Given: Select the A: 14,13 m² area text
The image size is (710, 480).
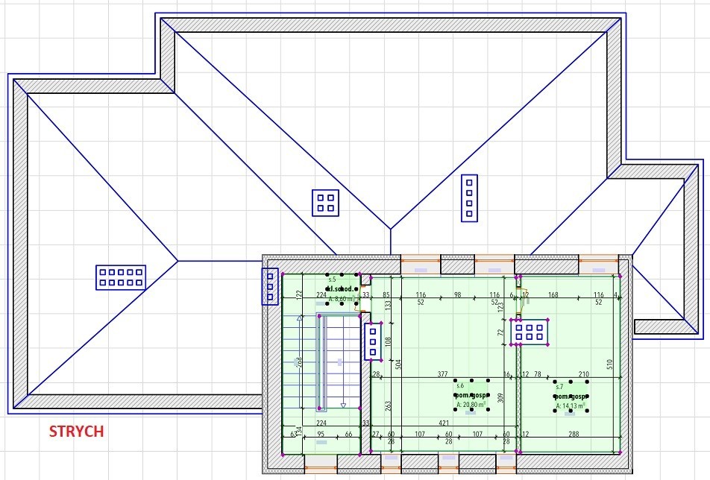Looking at the screenshot, I should tap(571, 407).
